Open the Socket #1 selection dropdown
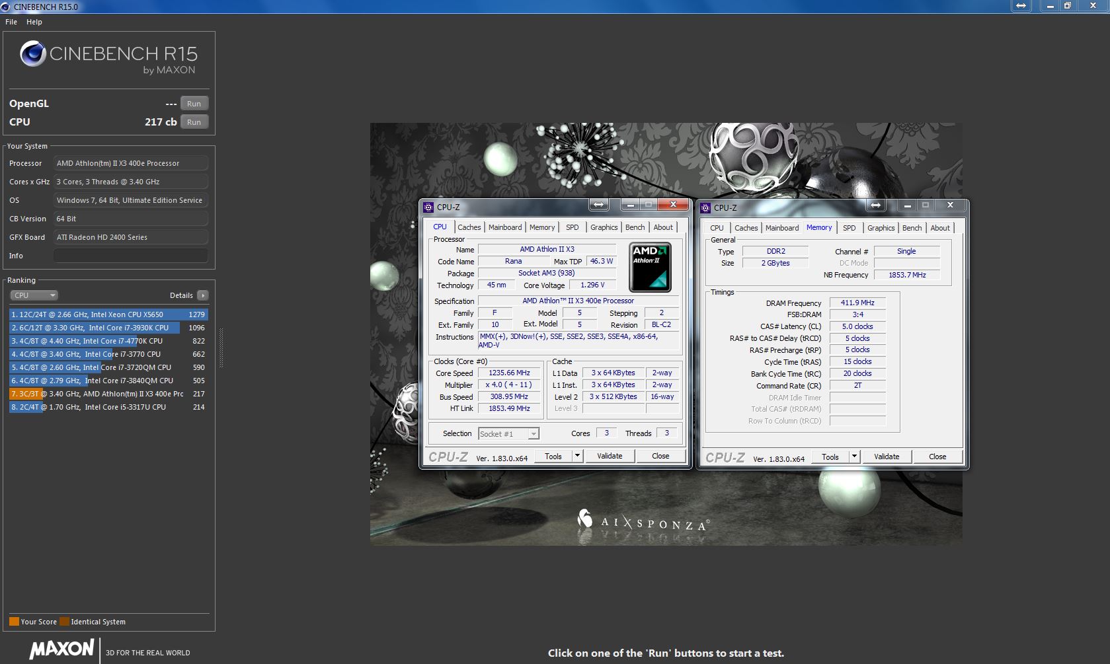Screen dimensions: 1110x664 [x=508, y=434]
